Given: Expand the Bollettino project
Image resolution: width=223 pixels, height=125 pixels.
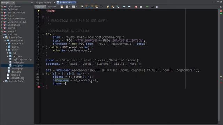Looking at the screenshot, I should tap(2, 9).
